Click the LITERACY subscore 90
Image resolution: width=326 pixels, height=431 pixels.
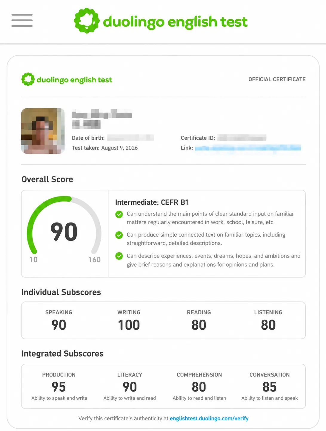click(x=130, y=387)
